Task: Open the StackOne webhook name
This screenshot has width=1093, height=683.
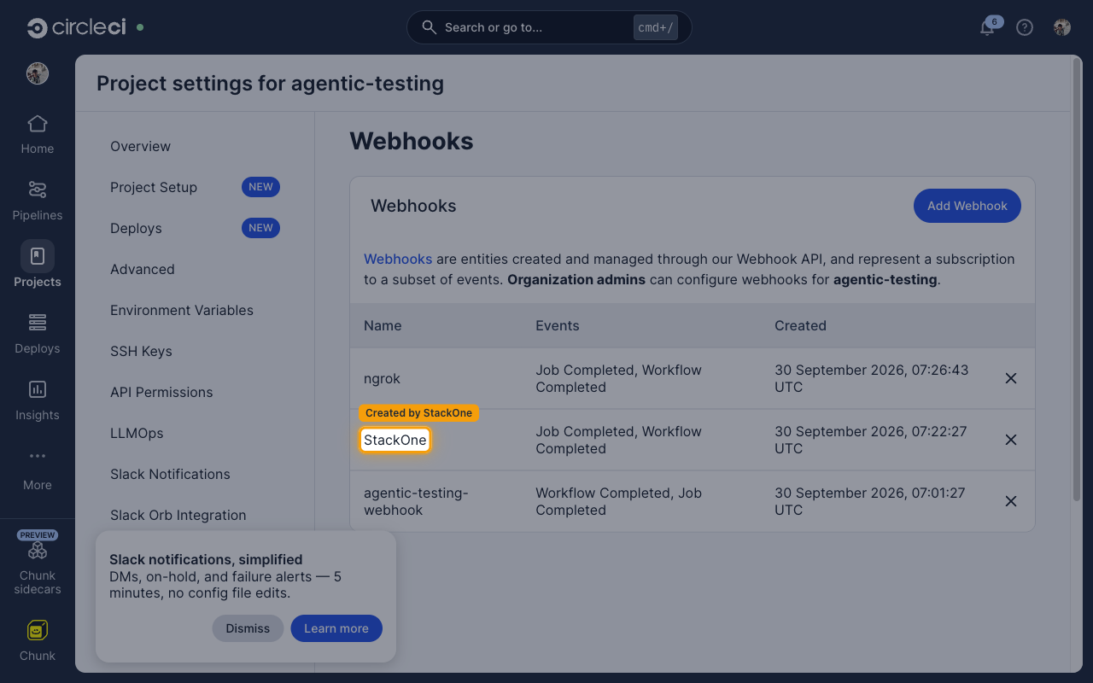Action: [395, 440]
